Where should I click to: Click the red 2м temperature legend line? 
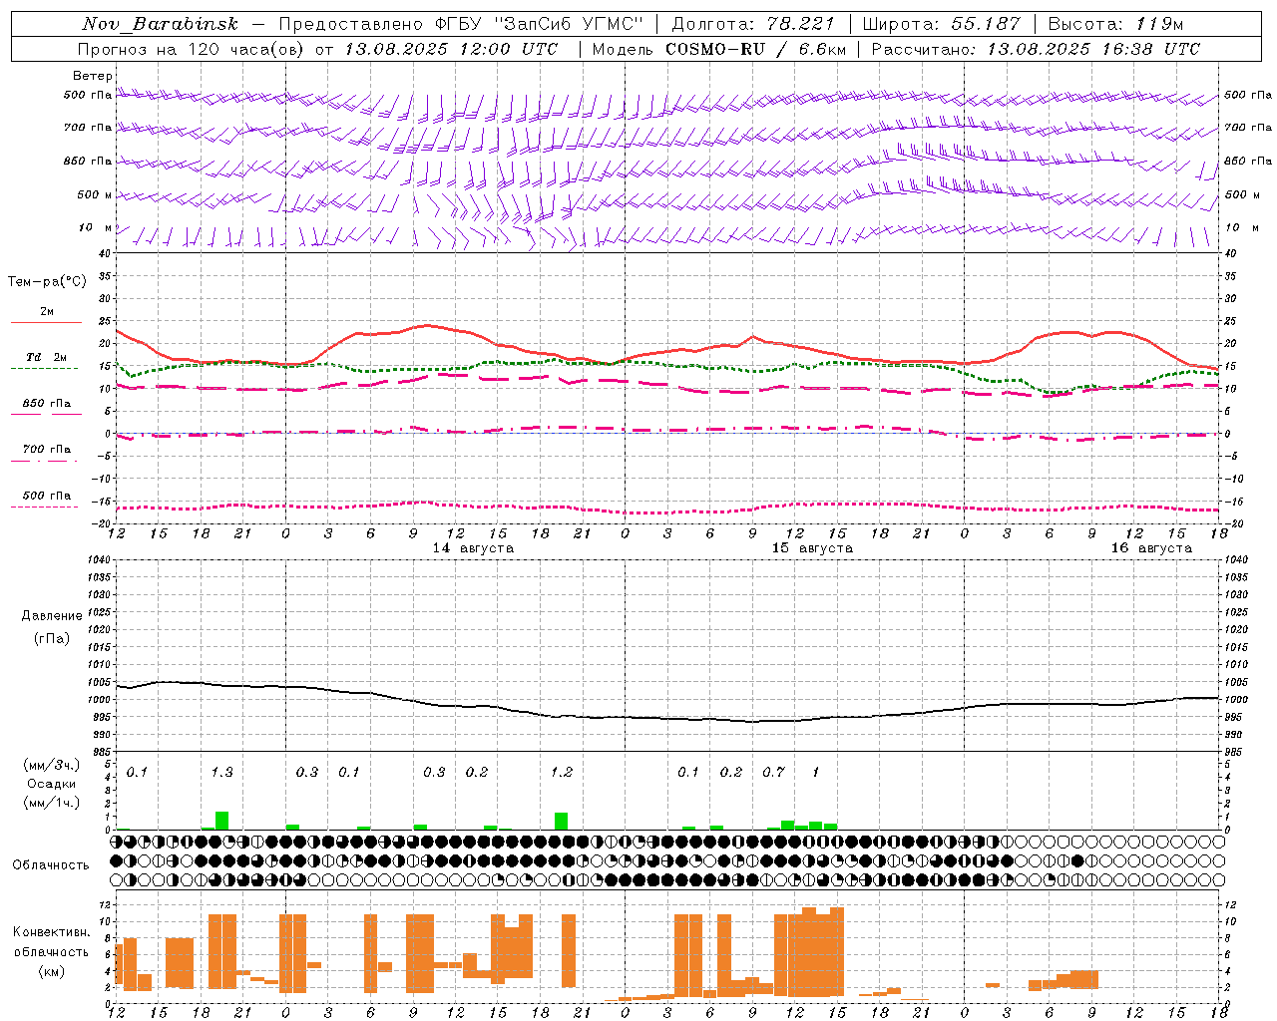tap(46, 322)
